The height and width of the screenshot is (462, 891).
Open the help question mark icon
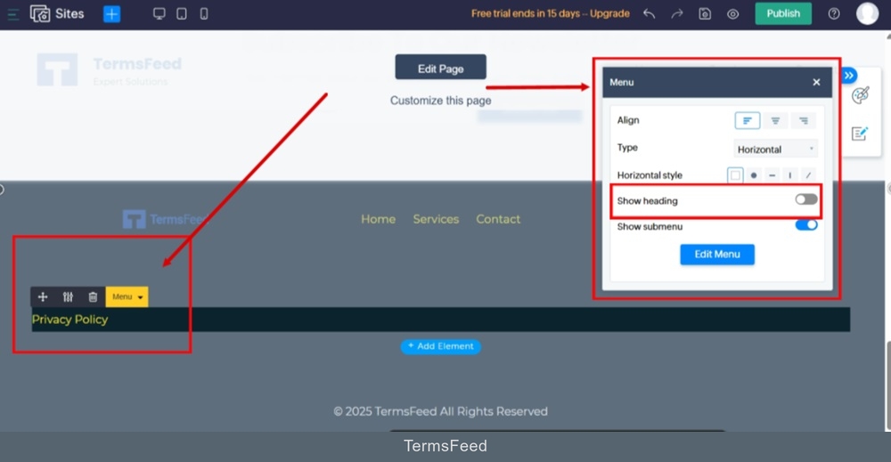pos(834,13)
